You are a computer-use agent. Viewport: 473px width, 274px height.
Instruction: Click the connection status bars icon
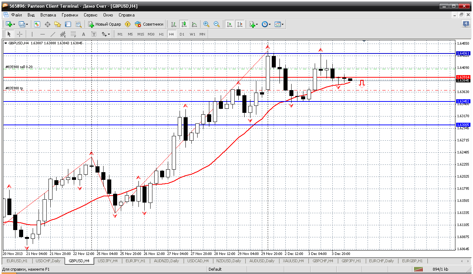click(418, 269)
